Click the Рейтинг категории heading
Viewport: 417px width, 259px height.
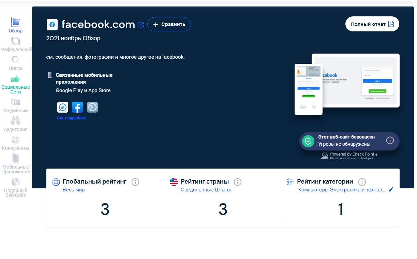[x=325, y=182]
